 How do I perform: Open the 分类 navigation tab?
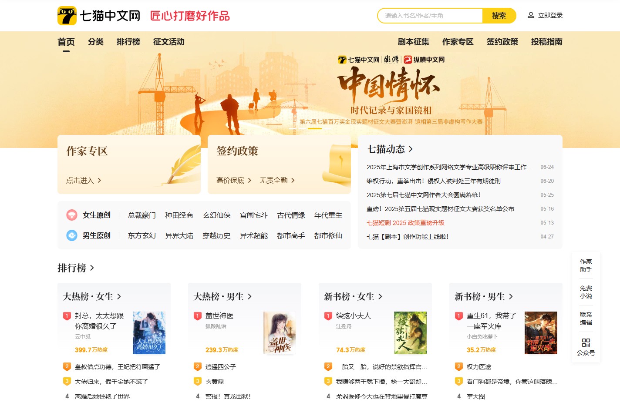click(96, 42)
